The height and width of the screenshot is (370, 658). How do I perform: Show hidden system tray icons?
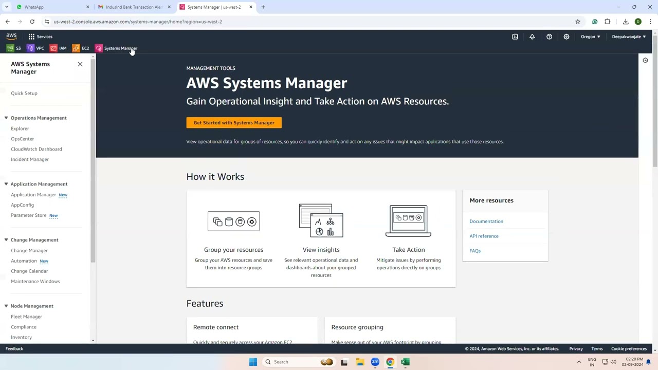coord(579,362)
